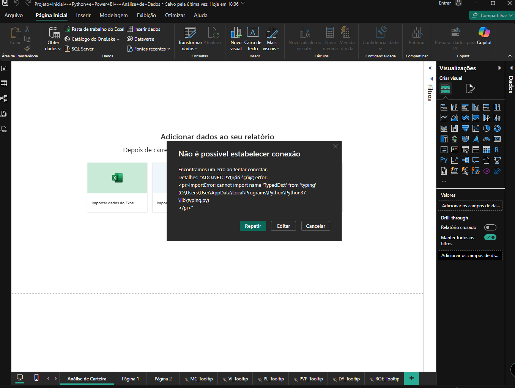Insert a Caixa de texto

coord(253,39)
